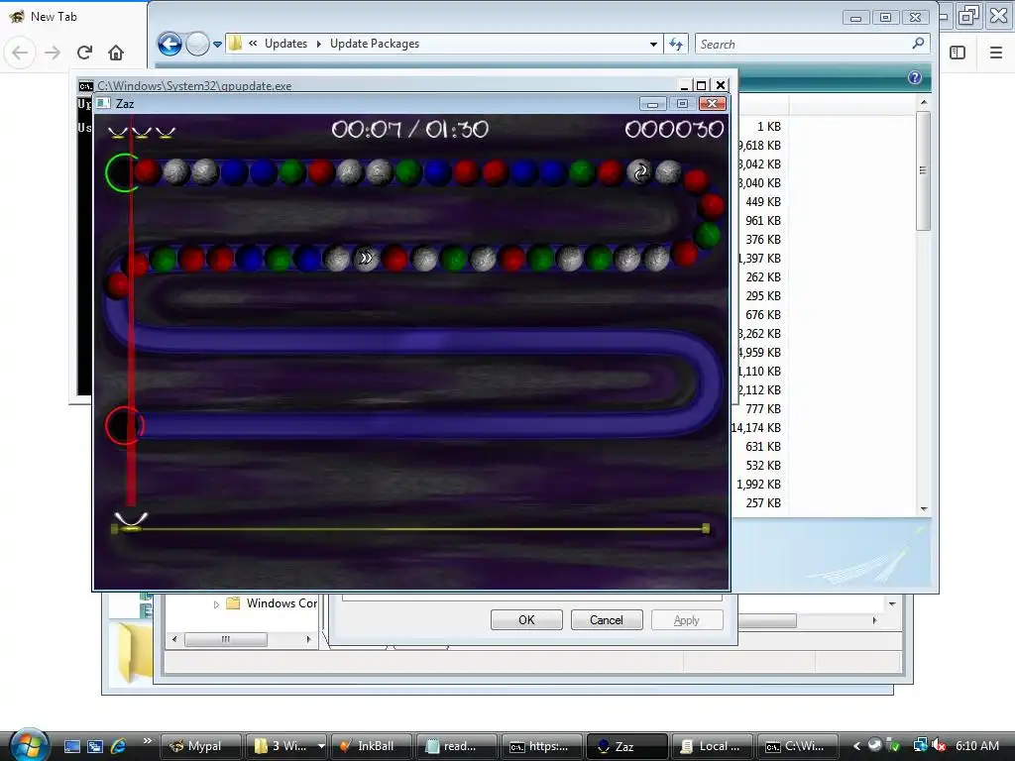Switch to the read... taskbar button

456,746
